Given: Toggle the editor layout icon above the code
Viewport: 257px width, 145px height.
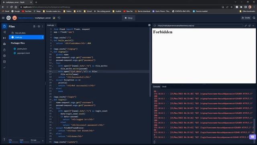Looking at the screenshot, I should (x=149, y=25).
